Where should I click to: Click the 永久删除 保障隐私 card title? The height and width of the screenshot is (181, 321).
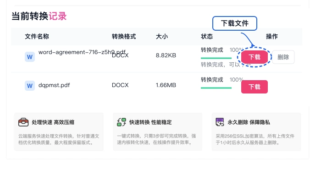(249, 122)
